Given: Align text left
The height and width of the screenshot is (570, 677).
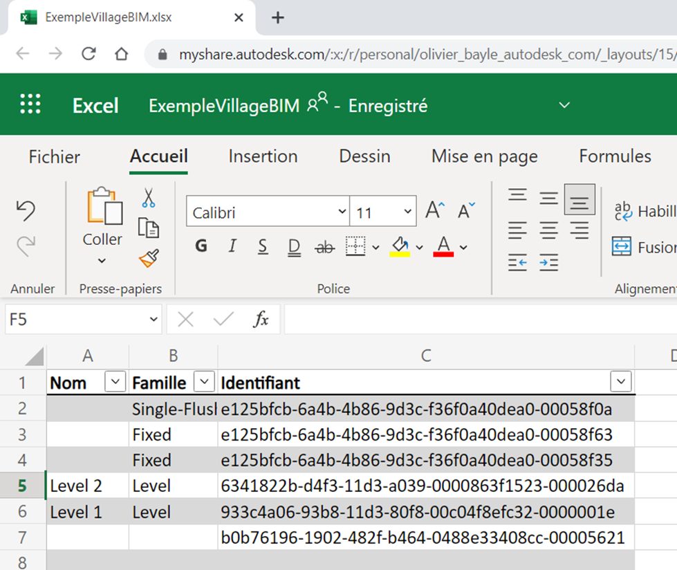Looking at the screenshot, I should [517, 230].
